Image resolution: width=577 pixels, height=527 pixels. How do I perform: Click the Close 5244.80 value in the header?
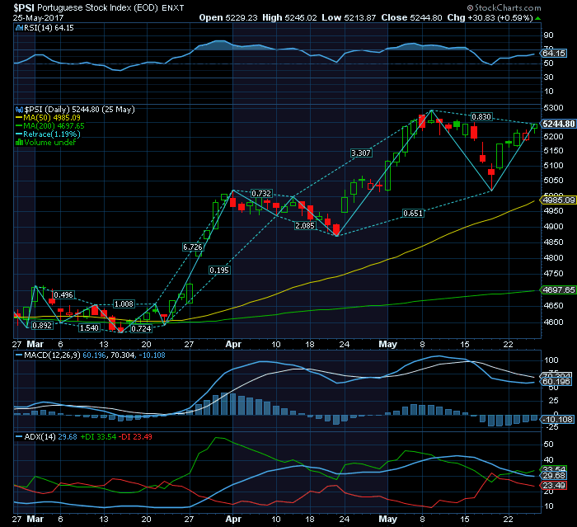point(411,17)
